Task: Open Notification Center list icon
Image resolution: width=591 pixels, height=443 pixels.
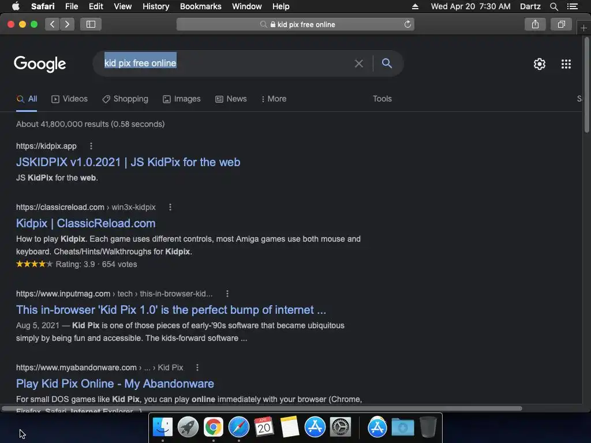Action: (x=573, y=6)
